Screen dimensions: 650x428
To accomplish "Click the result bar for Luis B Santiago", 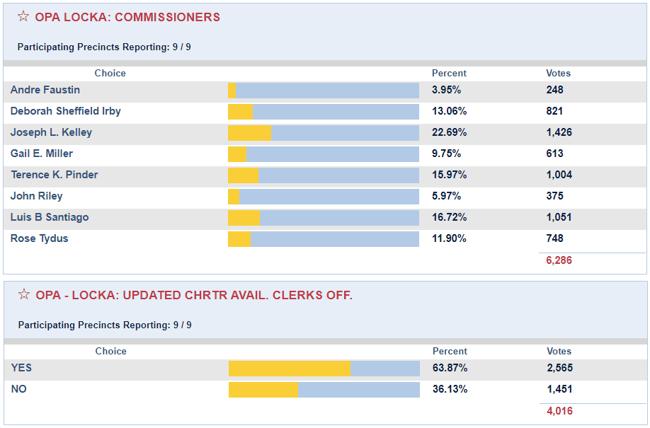I will [x=322, y=217].
